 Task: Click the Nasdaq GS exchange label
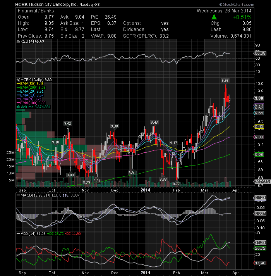click(x=90, y=5)
